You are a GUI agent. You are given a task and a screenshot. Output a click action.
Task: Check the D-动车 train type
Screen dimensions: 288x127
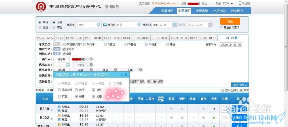(85, 44)
